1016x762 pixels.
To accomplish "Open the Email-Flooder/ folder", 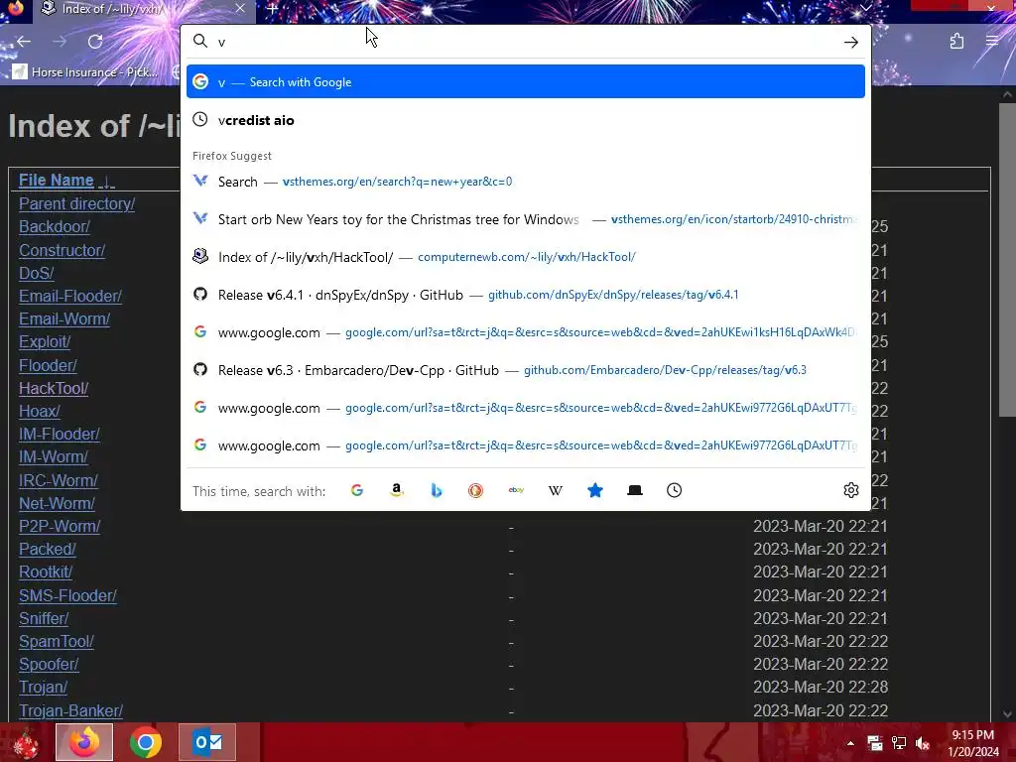I will pos(70,296).
